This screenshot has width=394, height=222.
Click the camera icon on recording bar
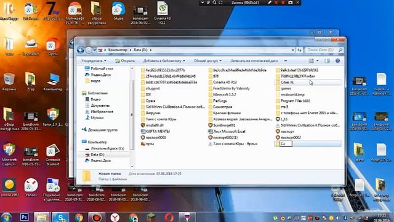(x=290, y=2)
